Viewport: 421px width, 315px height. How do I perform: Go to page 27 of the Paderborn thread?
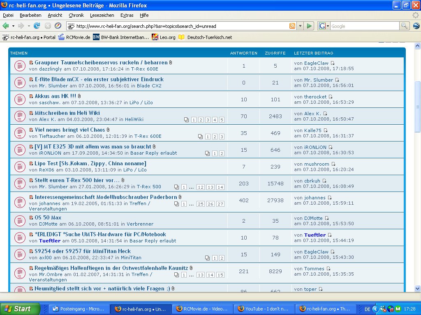tap(220, 204)
